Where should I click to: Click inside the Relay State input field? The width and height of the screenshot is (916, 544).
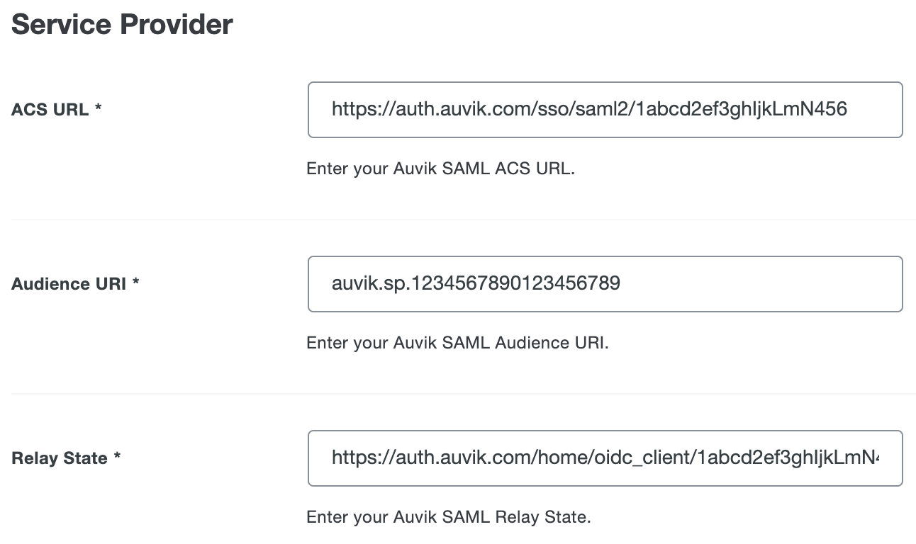[x=605, y=458]
